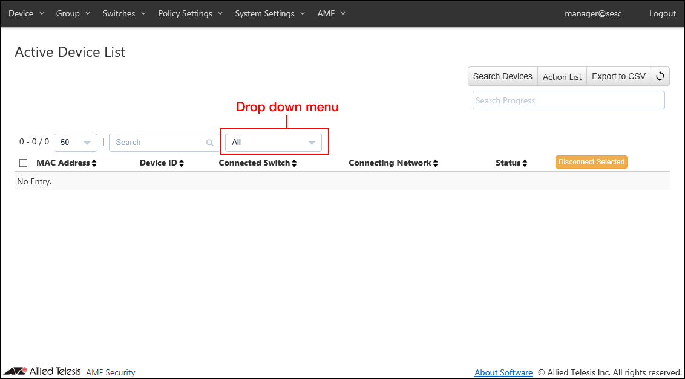Sort by MAC Address arrows icon

click(94, 163)
